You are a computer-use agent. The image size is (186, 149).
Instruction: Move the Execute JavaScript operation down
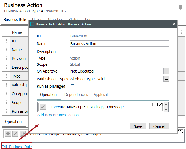pyautogui.click(x=154, y=104)
